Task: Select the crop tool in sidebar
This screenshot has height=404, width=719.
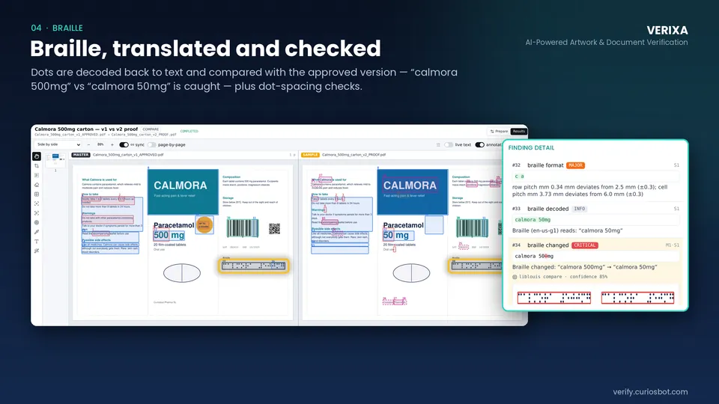Action: click(x=37, y=166)
